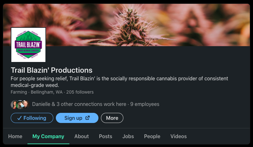Screen dimensions: 253x147
Task: Click the middle connection avatar with cap
Action: tap(20, 104)
